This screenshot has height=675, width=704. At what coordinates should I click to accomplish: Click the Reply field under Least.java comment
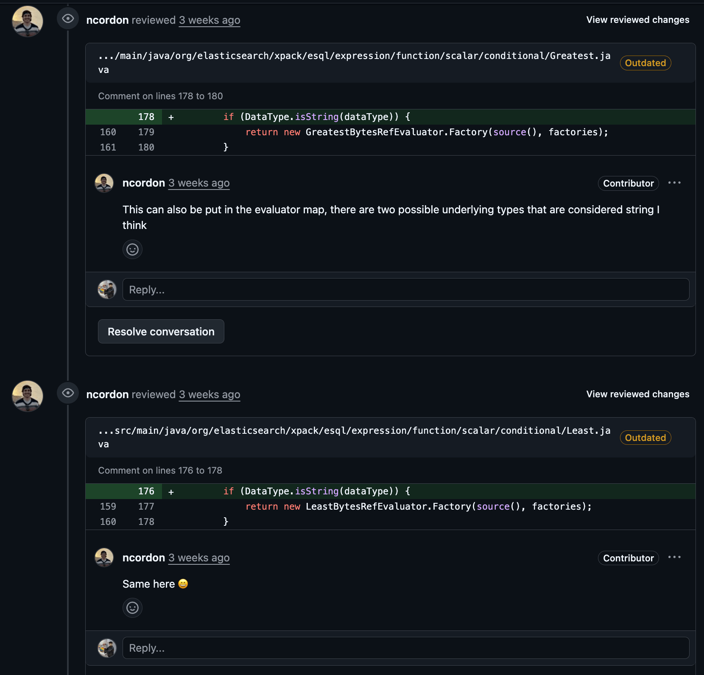[x=405, y=648]
